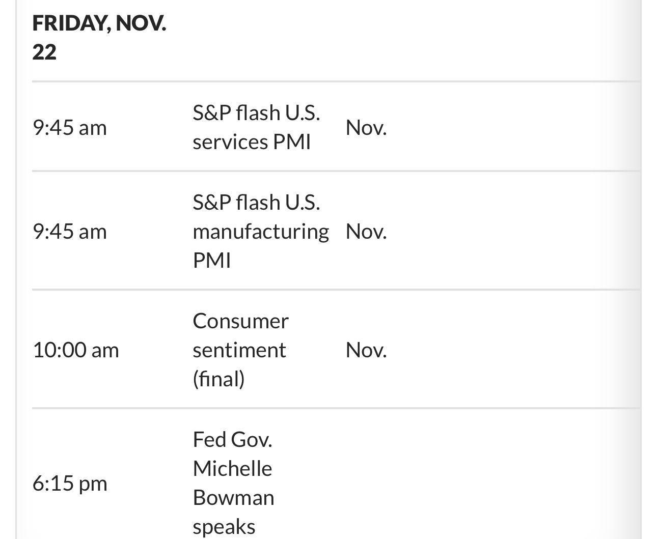Click the word PMI under manufacturing

(x=212, y=261)
